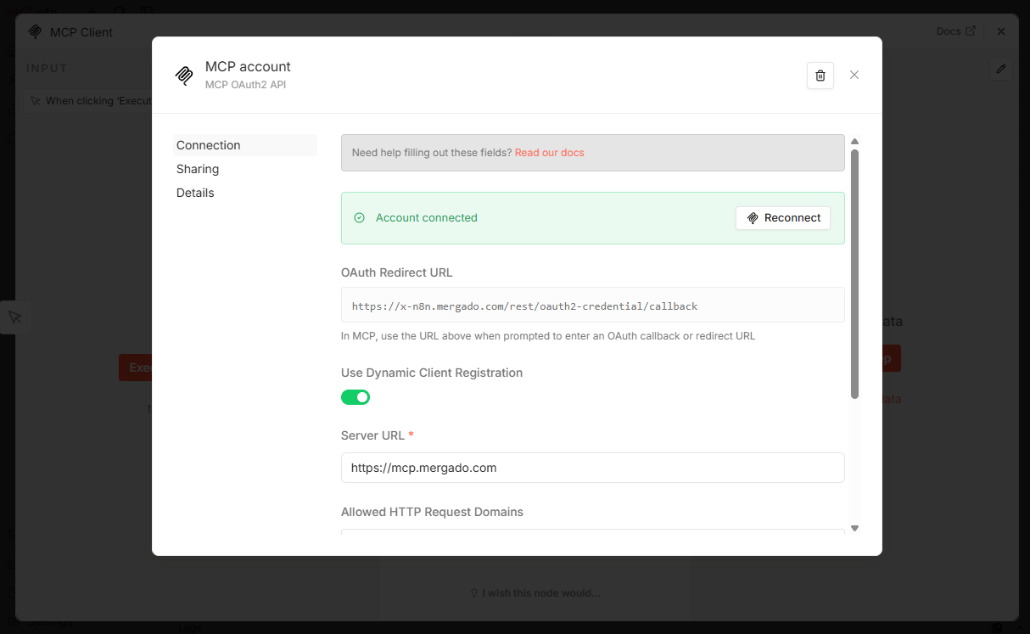Click 'I wish this node would...' link
Image resolution: width=1030 pixels, height=634 pixels.
[x=535, y=593]
